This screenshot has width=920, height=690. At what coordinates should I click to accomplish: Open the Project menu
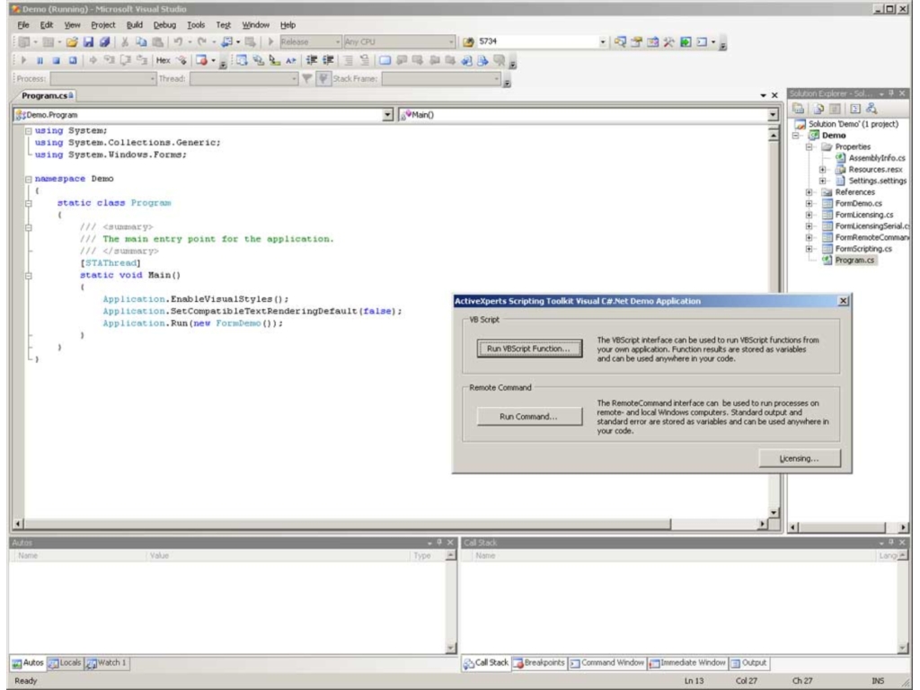coord(103,25)
